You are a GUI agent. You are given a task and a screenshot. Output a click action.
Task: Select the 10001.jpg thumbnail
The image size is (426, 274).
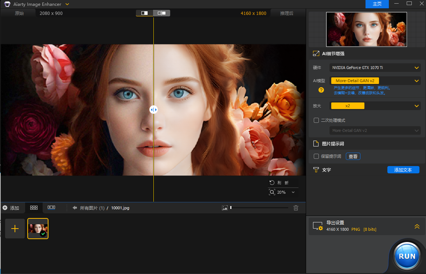38,229
